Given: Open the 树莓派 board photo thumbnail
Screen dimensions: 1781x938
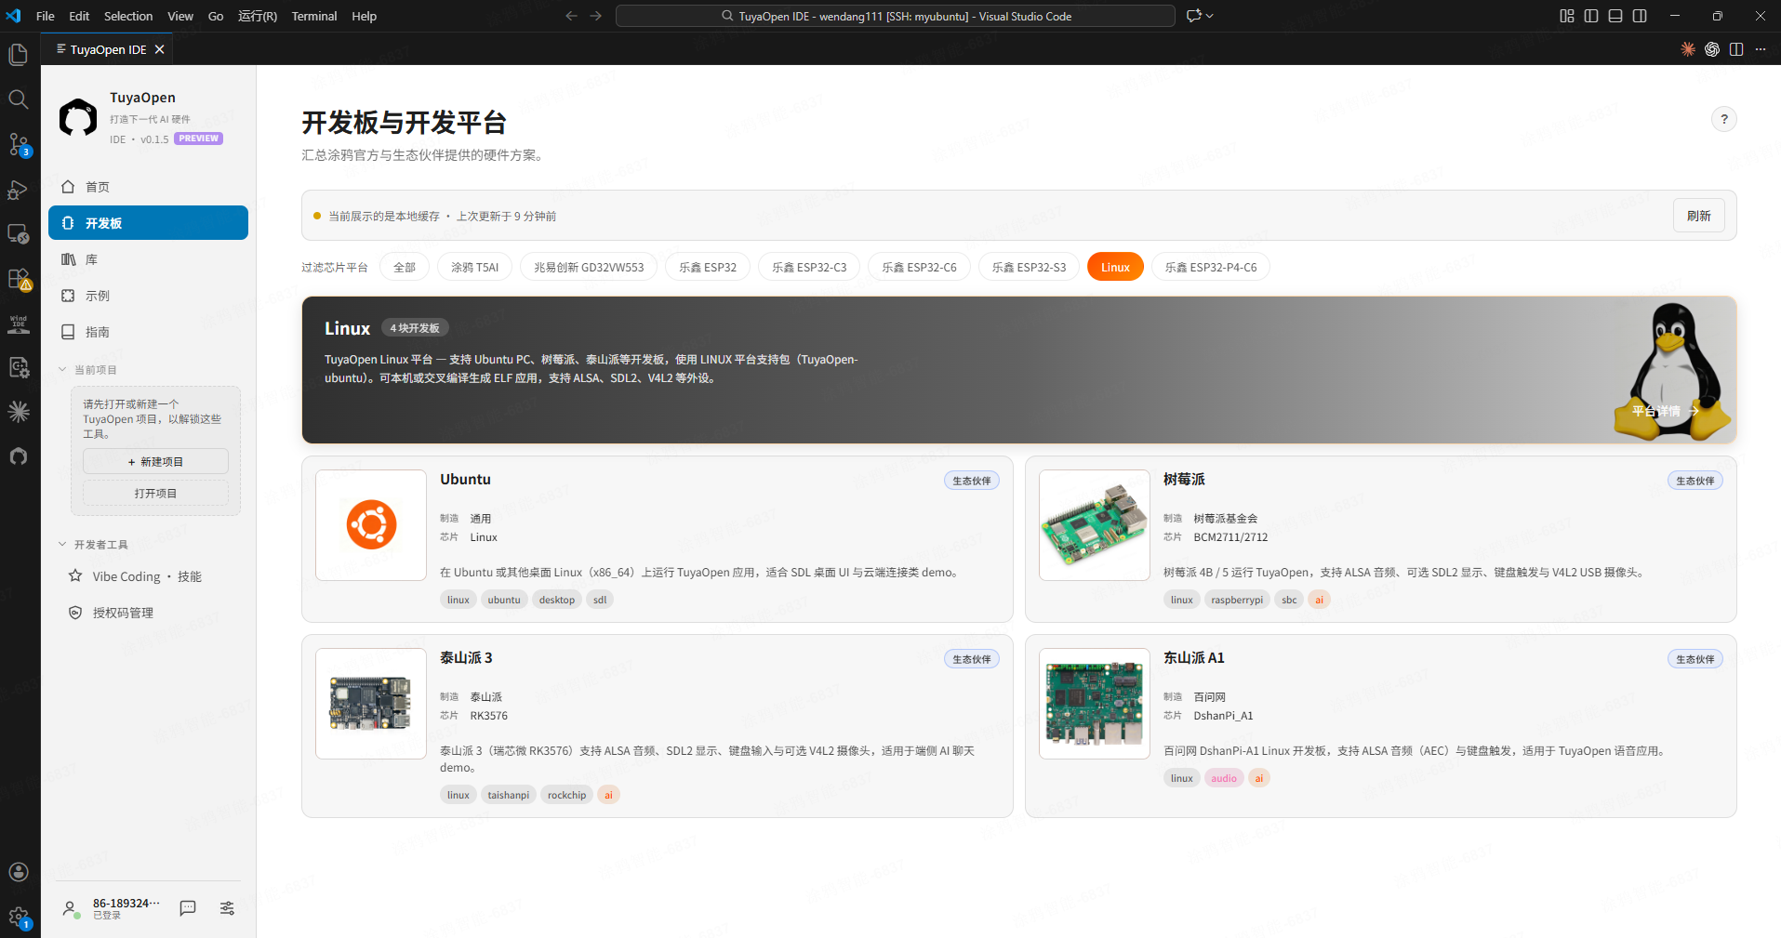Looking at the screenshot, I should [1095, 525].
